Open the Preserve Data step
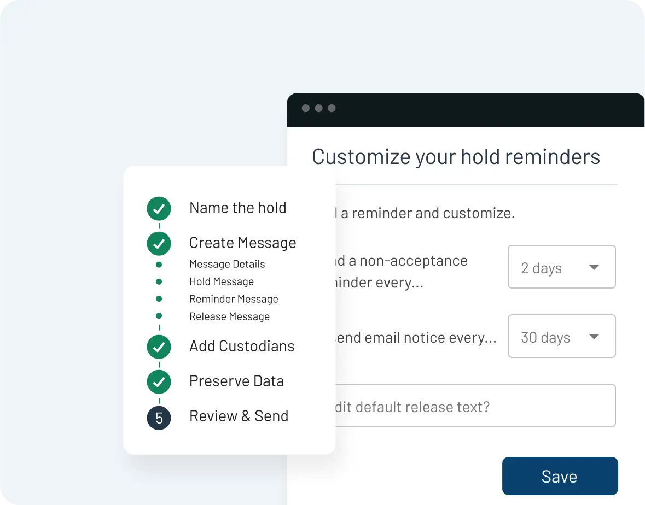The height and width of the screenshot is (505, 645). [x=236, y=381]
